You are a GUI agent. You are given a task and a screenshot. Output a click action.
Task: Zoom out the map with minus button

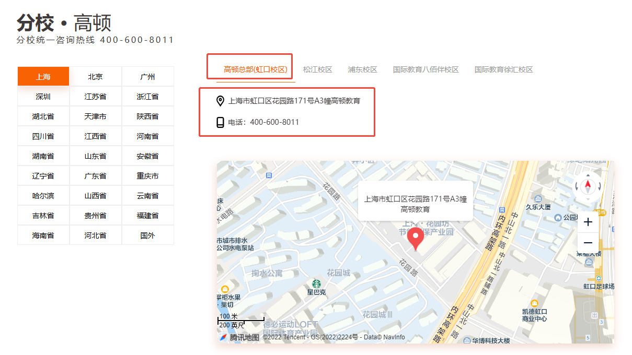[x=588, y=243]
